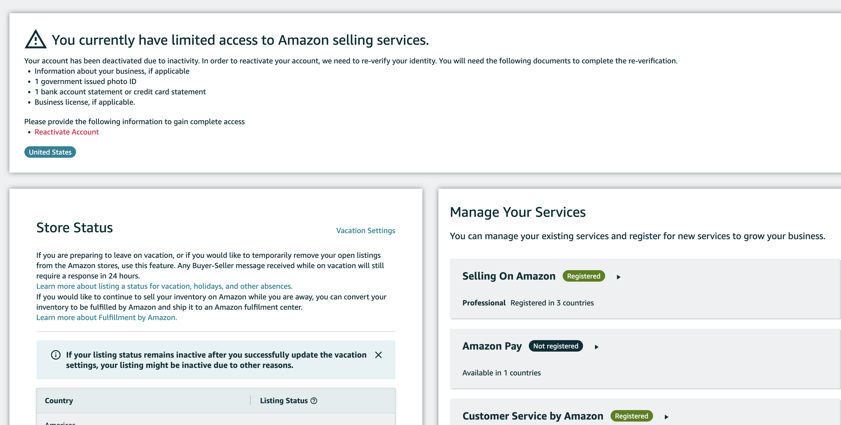Viewport: 841px width, 425px height.
Task: Select the Country column header
Action: click(59, 401)
